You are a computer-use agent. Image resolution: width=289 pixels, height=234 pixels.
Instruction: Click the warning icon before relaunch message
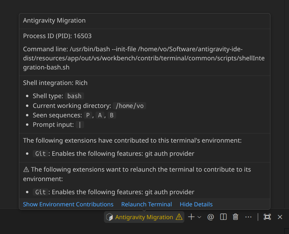pos(26,169)
